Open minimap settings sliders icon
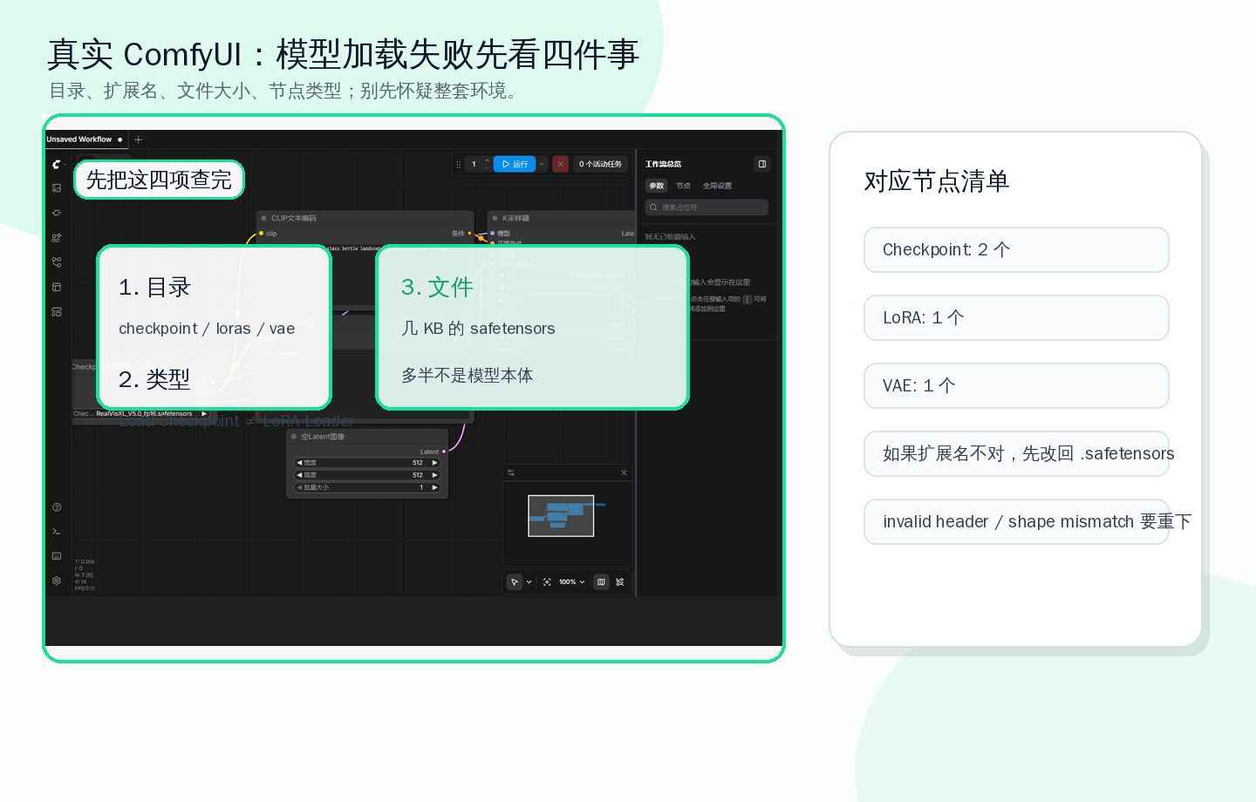Screen dimensions: 1256x802 coord(511,472)
